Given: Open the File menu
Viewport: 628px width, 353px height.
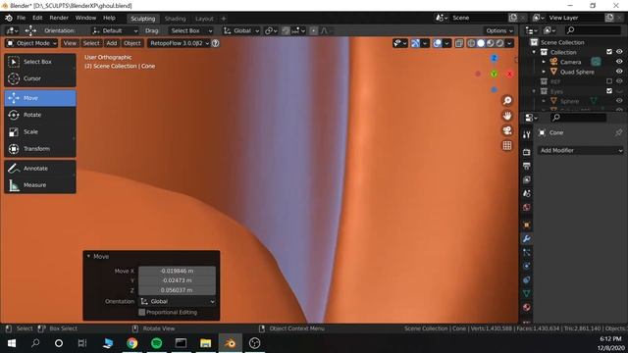Looking at the screenshot, I should [x=21, y=18].
